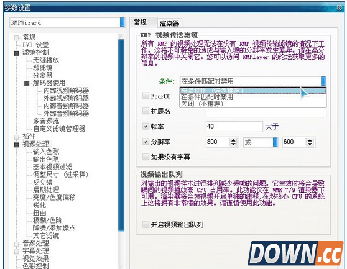This screenshot has width=347, height=269.
Task: Choose 总是使用 (强烈推荐) in dropdown list
Action: coord(252,91)
